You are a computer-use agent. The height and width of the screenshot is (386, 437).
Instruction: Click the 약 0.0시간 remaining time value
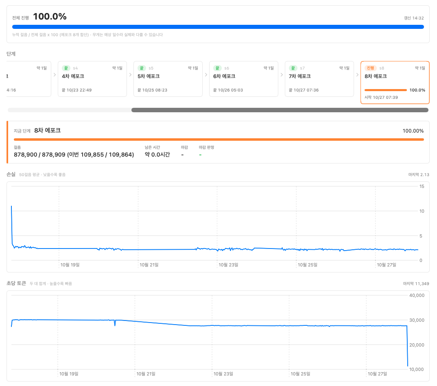click(x=157, y=155)
